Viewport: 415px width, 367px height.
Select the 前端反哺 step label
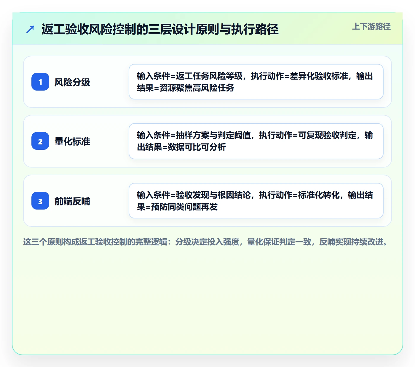point(72,201)
